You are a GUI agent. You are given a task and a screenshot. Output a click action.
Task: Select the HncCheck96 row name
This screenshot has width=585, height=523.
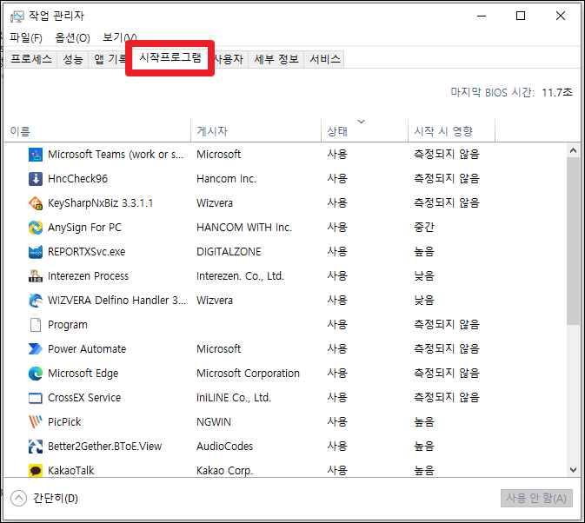click(x=77, y=179)
